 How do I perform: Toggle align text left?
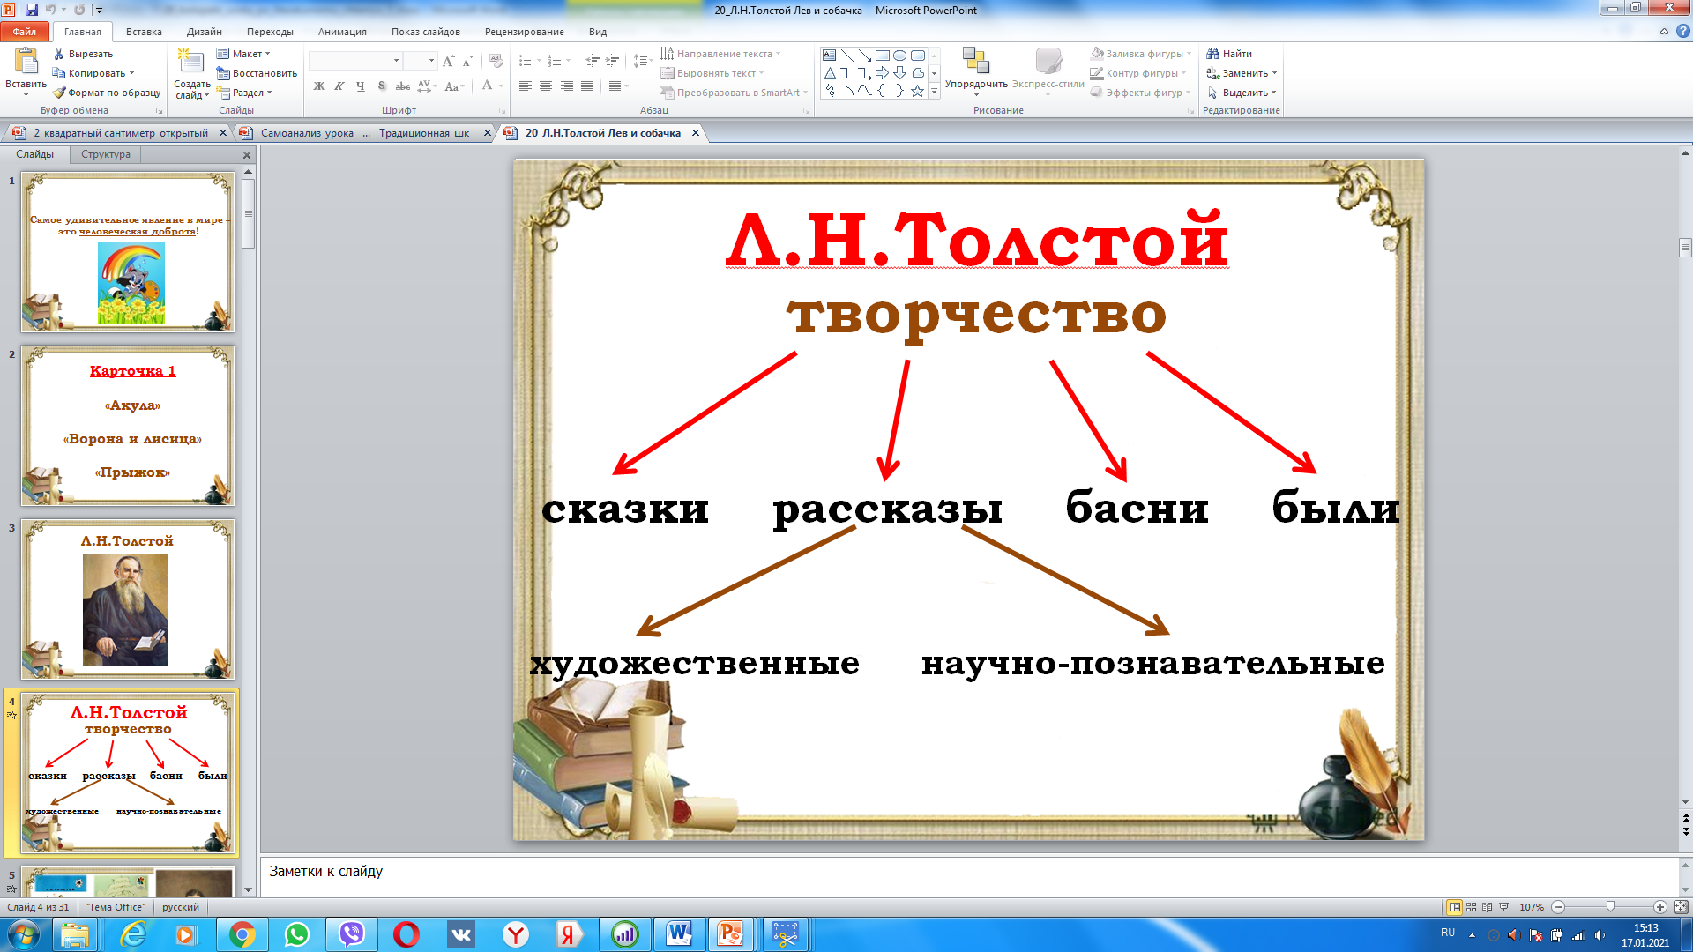coord(525,86)
